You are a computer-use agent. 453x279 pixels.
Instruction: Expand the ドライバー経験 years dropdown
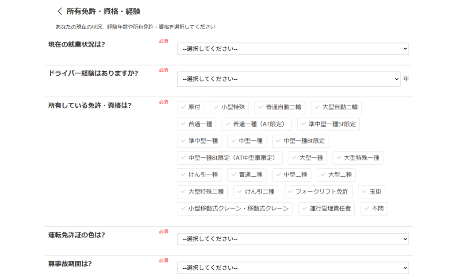(288, 79)
